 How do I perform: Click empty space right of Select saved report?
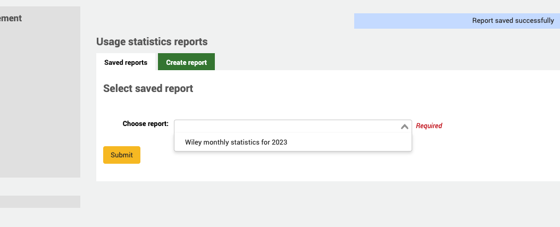(x=372, y=89)
